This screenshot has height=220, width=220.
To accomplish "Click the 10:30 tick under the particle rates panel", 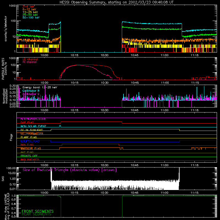I will [x=105, y=83].
